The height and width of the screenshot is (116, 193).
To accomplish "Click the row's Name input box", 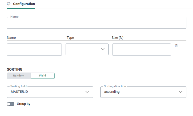I will (34, 49).
